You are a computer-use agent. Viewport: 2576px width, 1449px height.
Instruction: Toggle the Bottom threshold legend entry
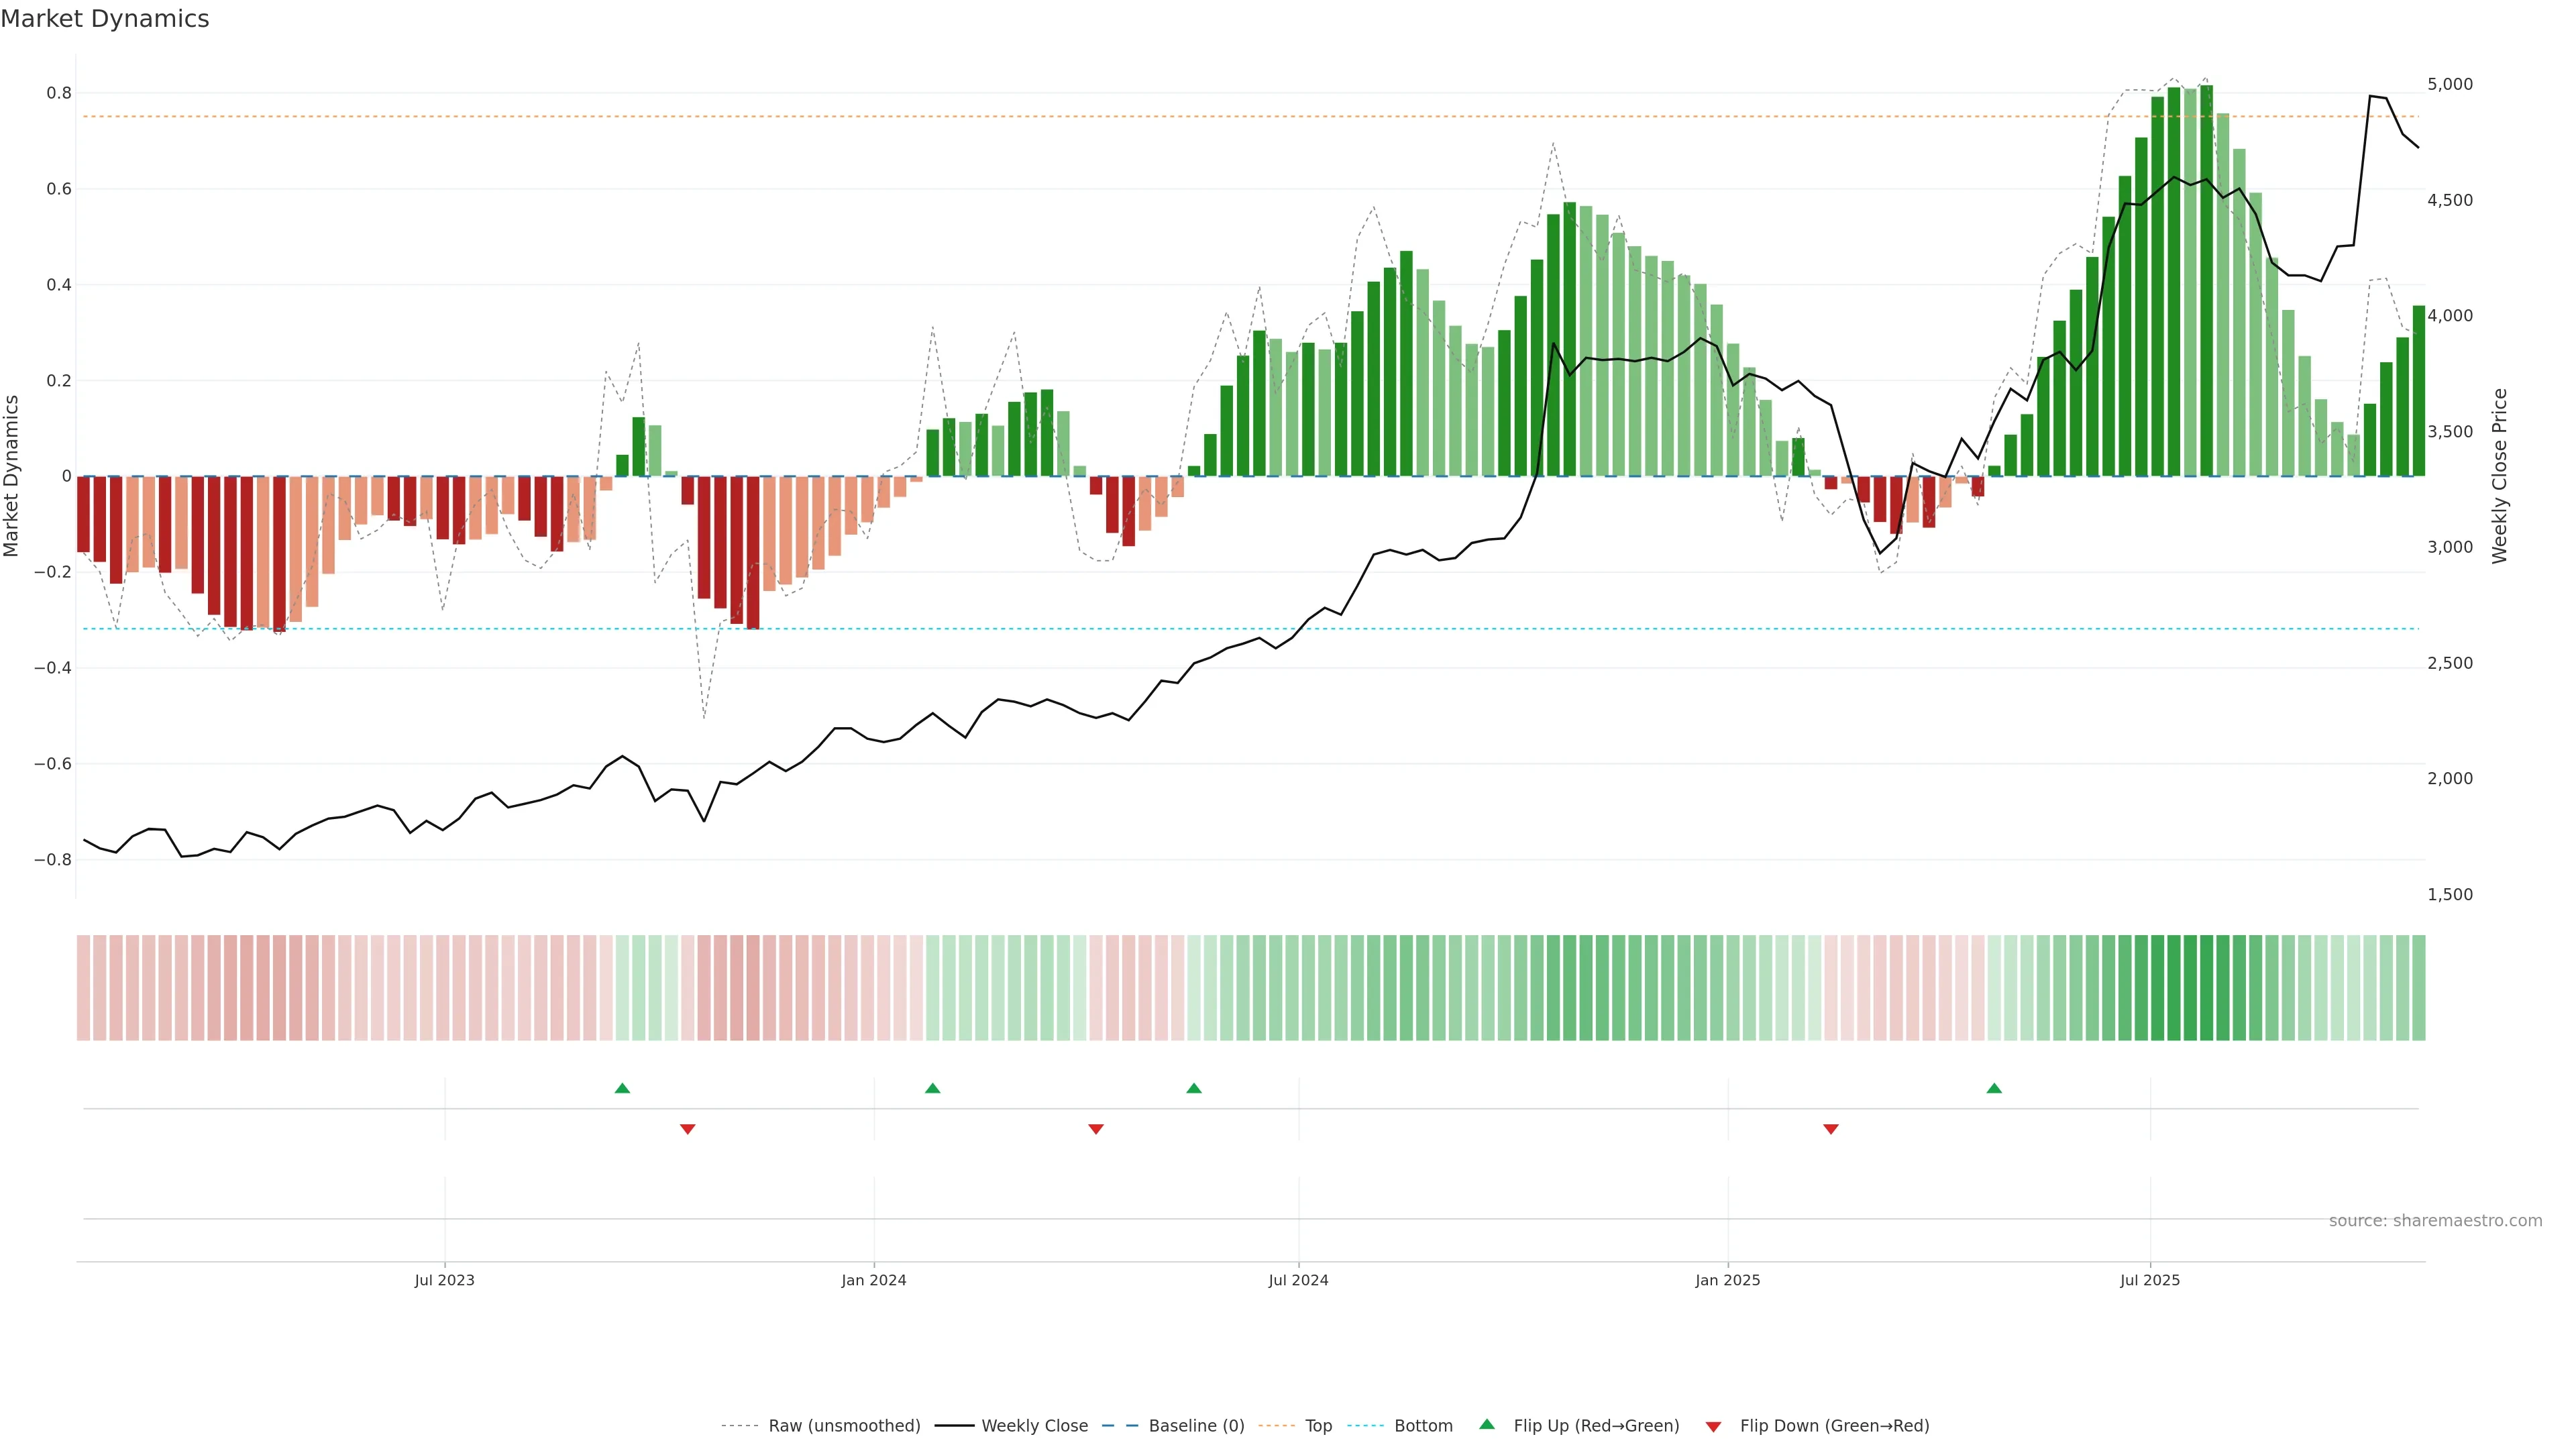click(1423, 1426)
